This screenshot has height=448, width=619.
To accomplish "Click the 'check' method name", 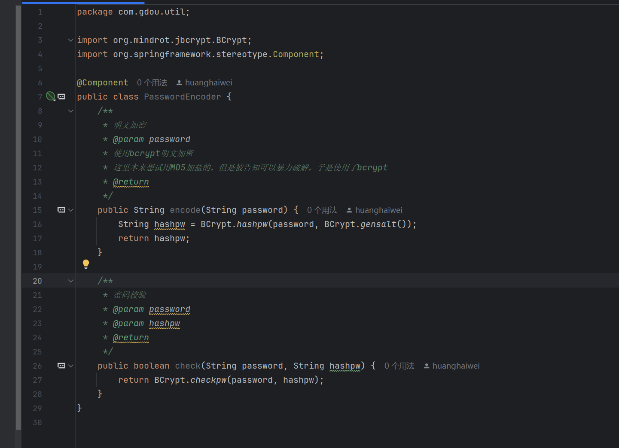I will point(188,366).
